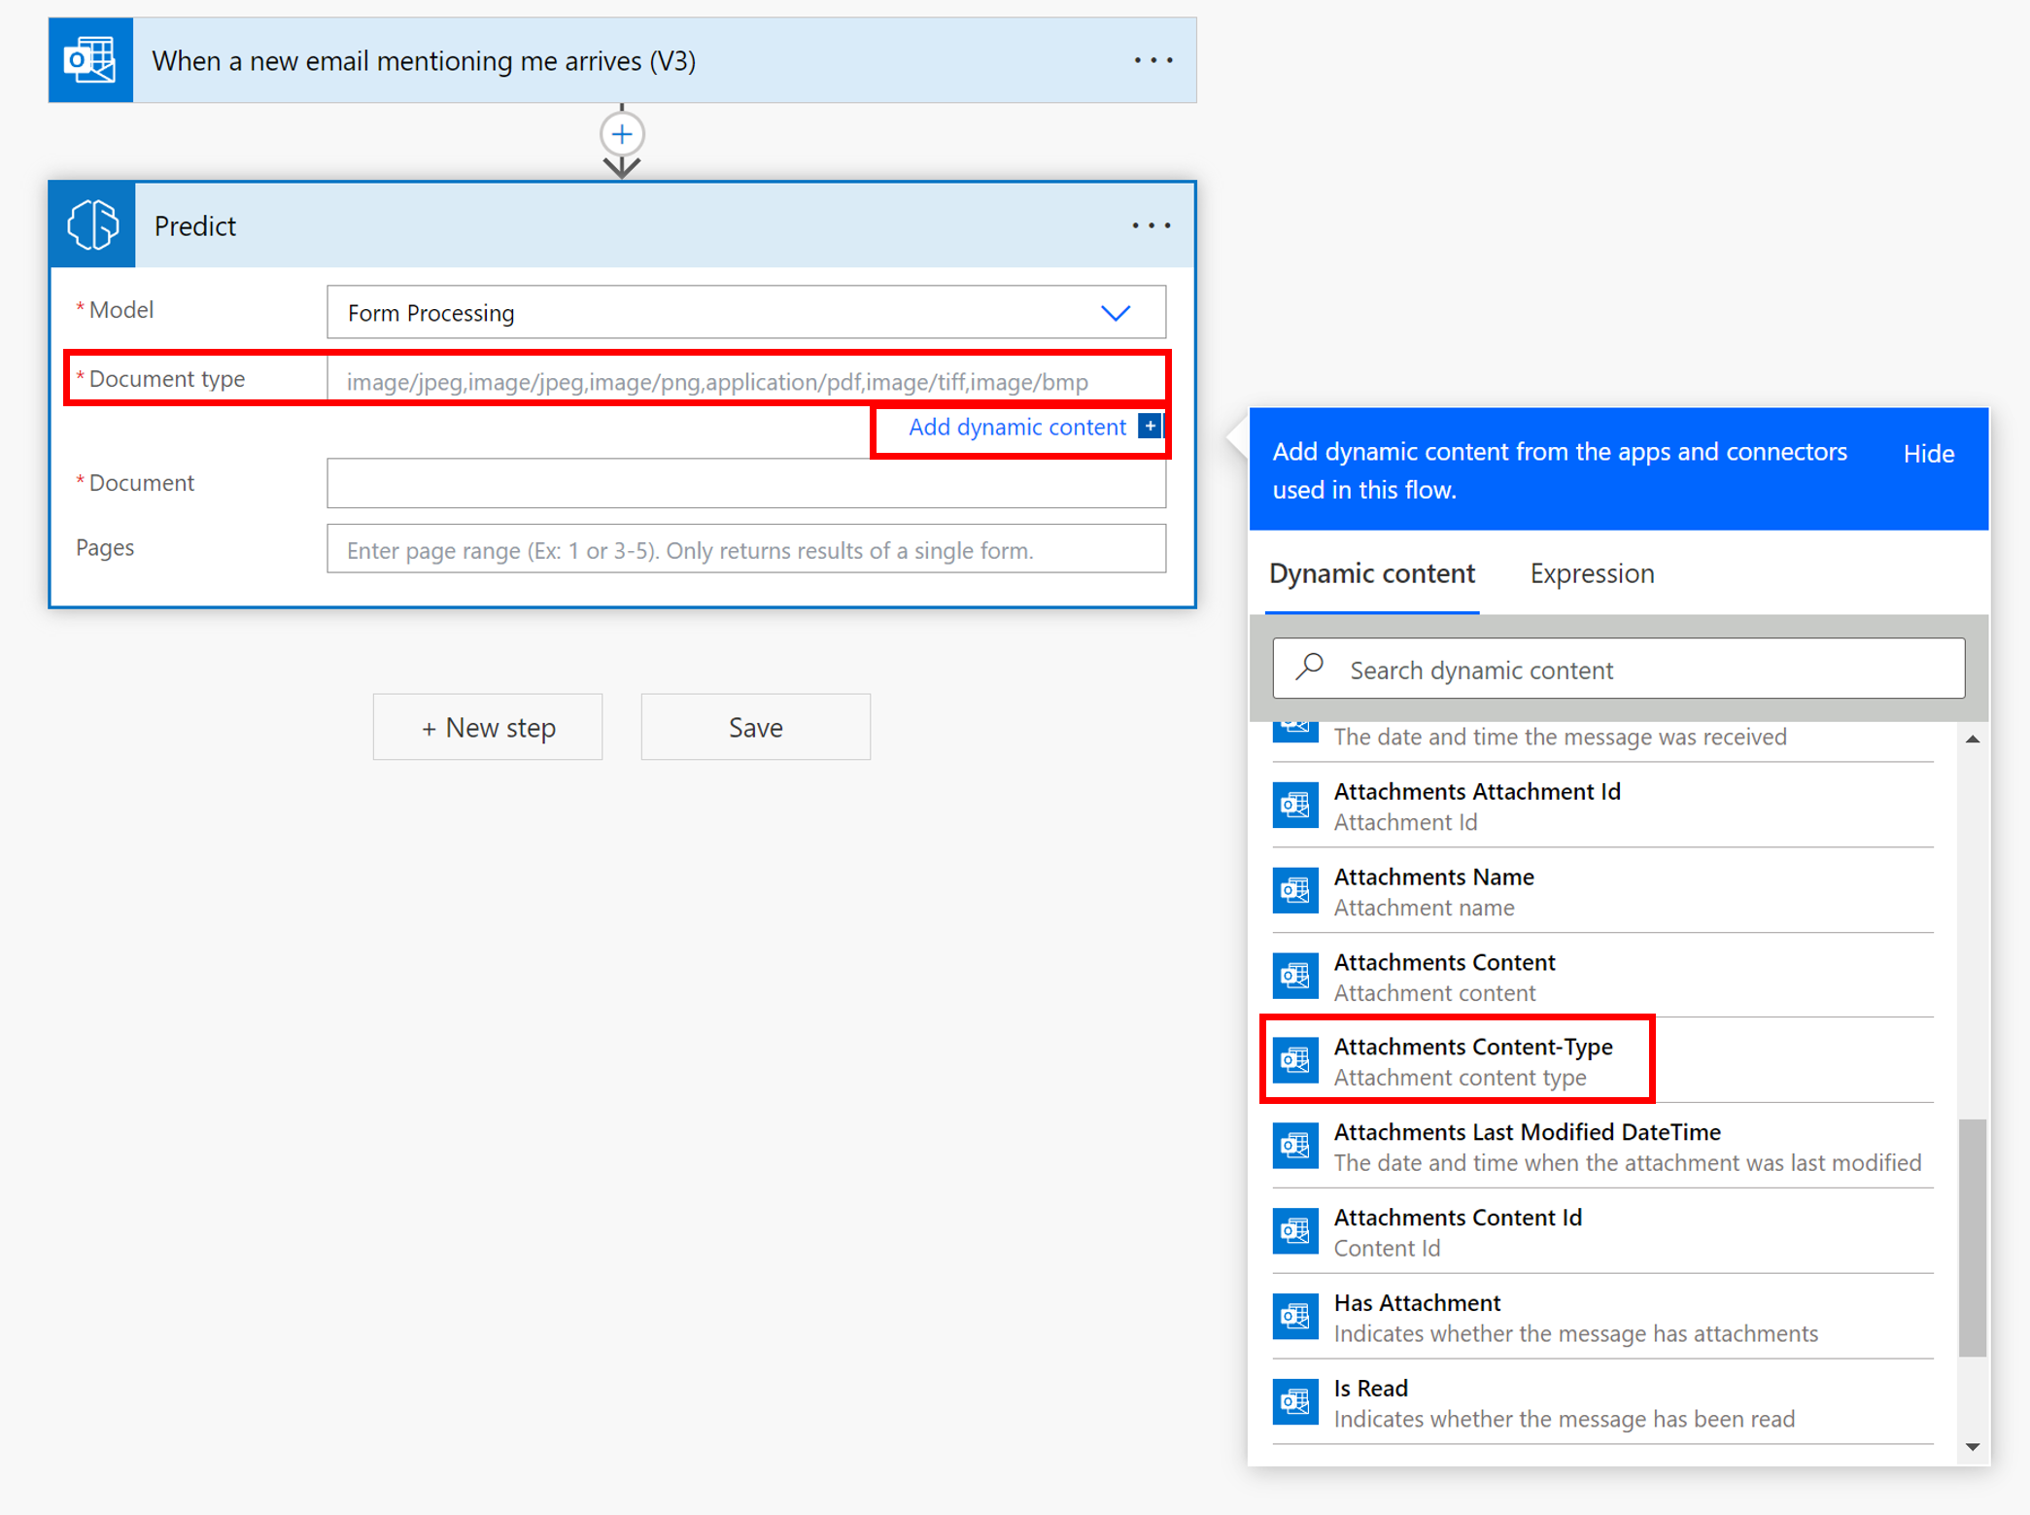Click the Predict action title

(195, 225)
